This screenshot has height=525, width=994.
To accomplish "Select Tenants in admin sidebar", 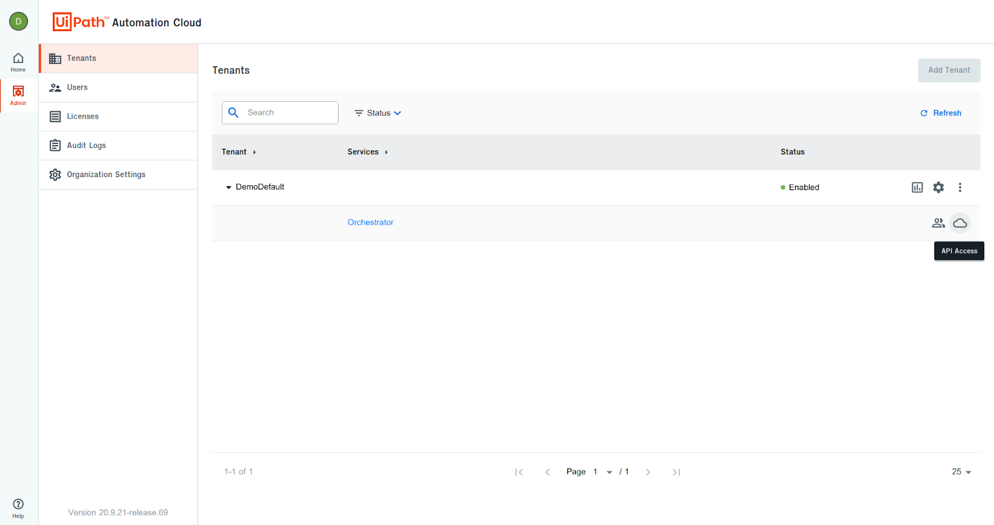I will coord(119,58).
